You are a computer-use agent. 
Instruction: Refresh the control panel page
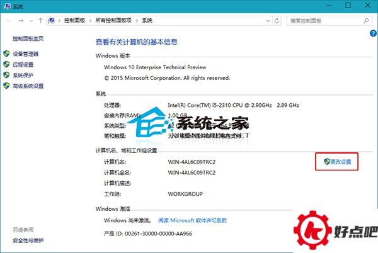pos(277,21)
